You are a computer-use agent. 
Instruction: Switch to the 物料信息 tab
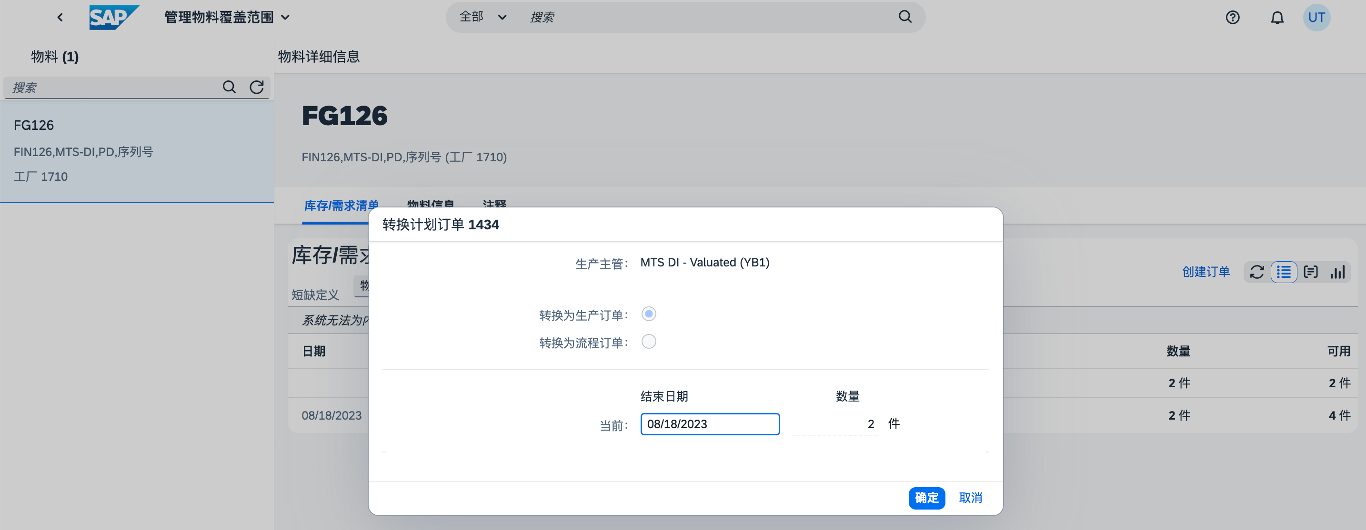tap(431, 206)
